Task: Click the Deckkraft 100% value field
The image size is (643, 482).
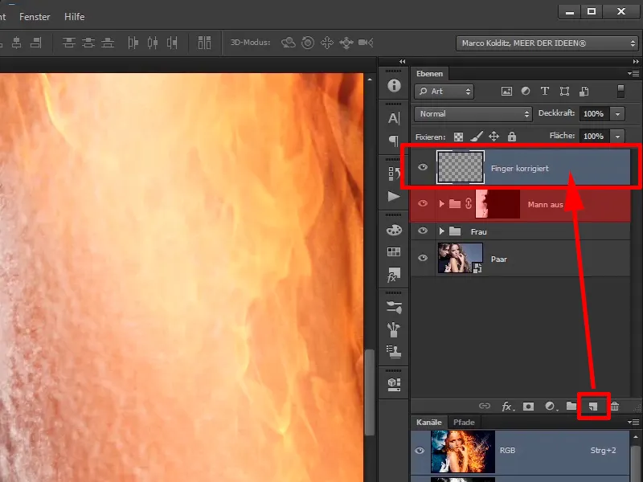Action: [593, 114]
